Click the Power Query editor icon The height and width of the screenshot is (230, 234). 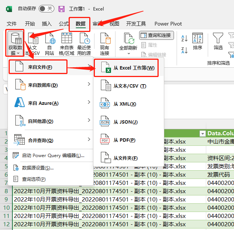click(x=16, y=155)
